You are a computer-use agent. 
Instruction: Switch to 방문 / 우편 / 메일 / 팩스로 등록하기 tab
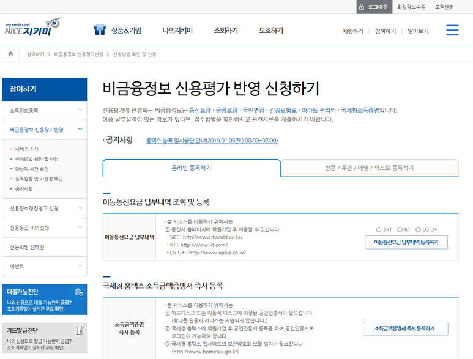370,168
